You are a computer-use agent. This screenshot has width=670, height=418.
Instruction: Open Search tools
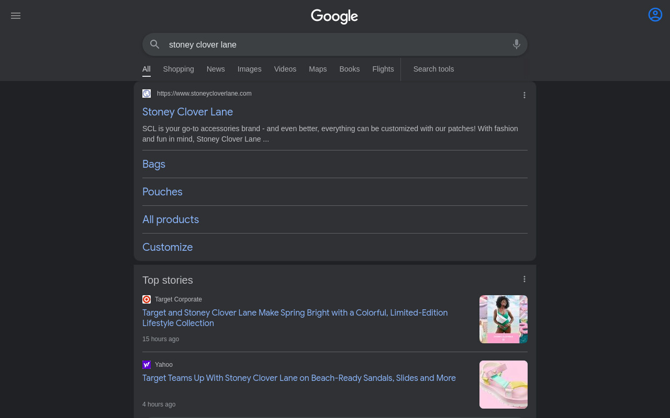click(433, 69)
